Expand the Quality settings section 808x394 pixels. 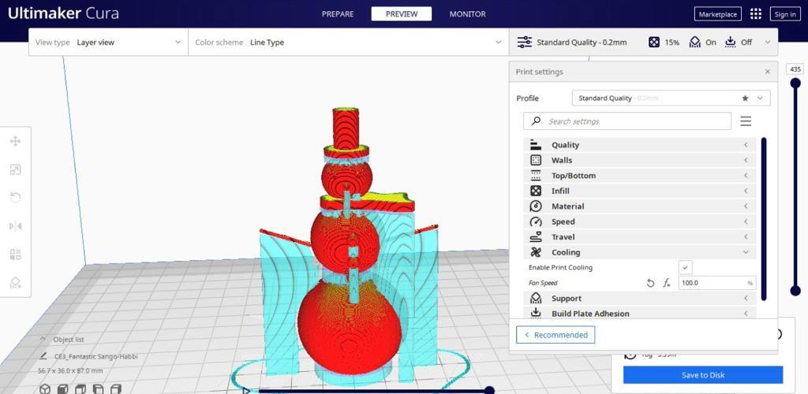tap(639, 145)
